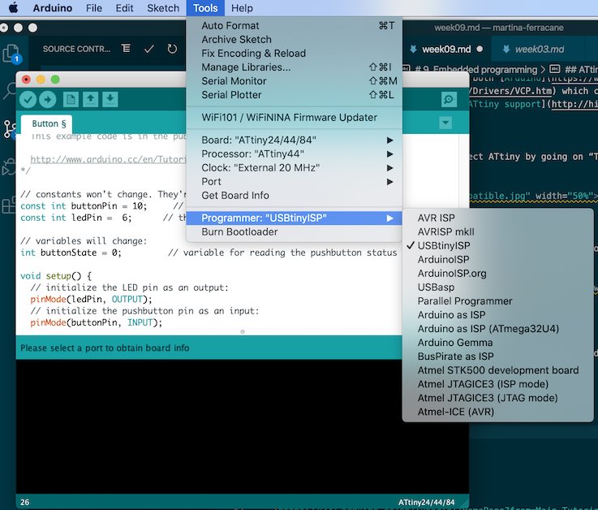This screenshot has height=510, width=598.
Task: Close the Tools menu by clicking Tools
Action: (205, 8)
